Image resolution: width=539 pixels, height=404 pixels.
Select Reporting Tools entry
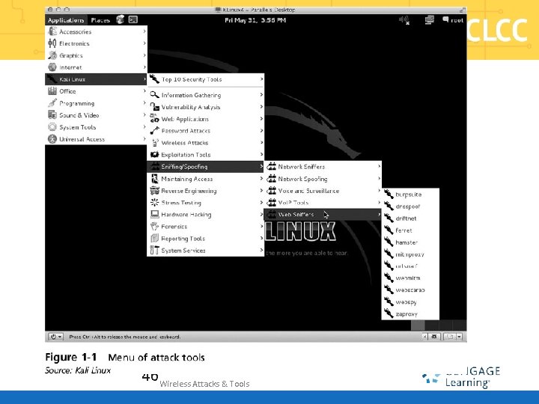coord(206,239)
